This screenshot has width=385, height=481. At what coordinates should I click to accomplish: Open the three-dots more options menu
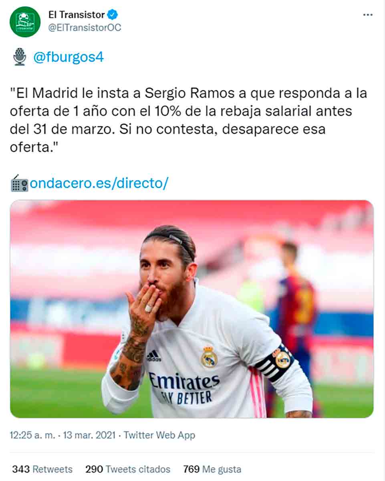point(367,15)
